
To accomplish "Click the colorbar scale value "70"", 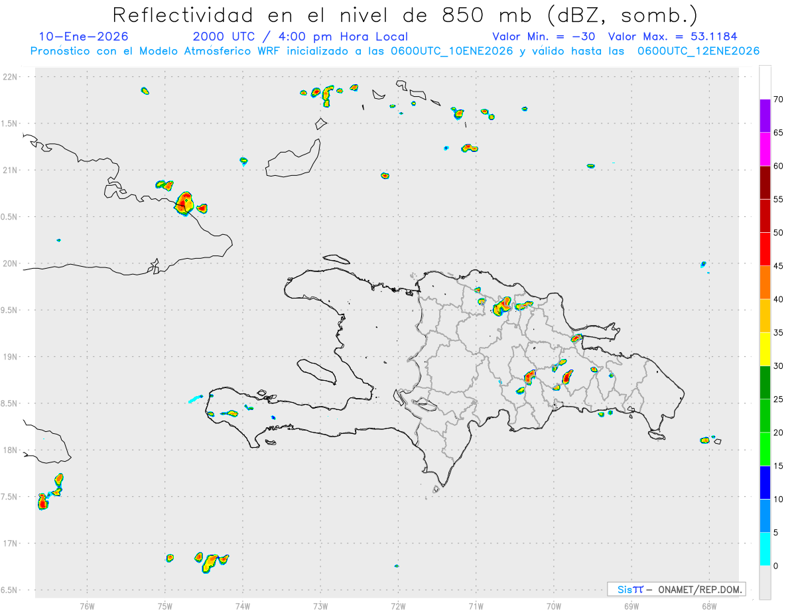I will click(778, 100).
